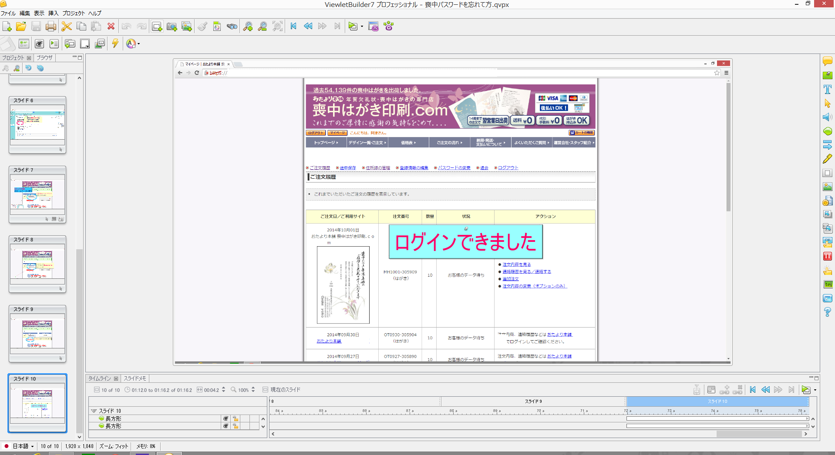The image size is (835, 455).
Task: Click the パスワードの変更 link in the slide
Action: (x=454, y=168)
